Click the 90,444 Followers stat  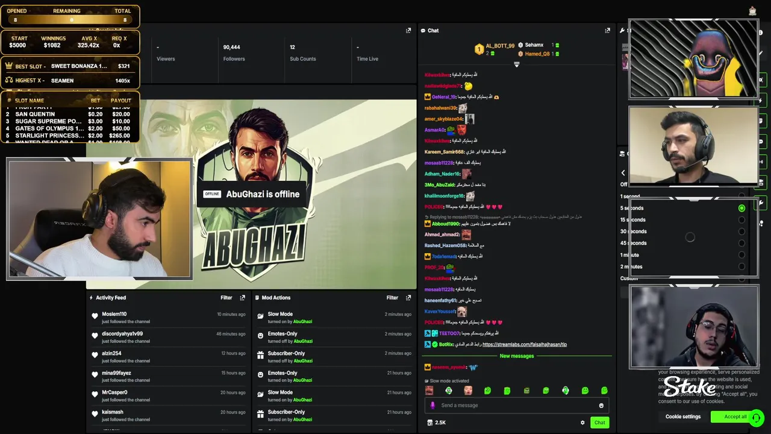click(234, 53)
